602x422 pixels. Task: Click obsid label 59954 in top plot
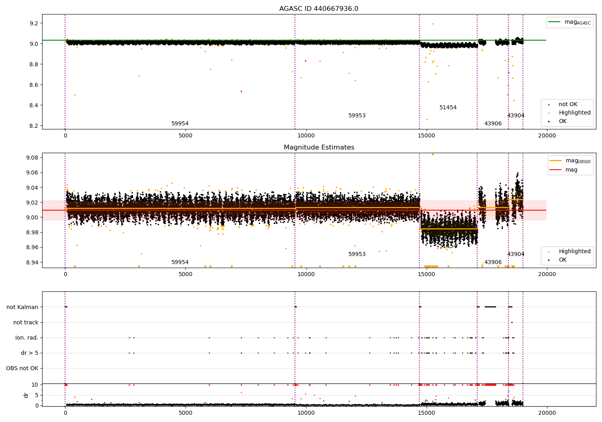(180, 124)
